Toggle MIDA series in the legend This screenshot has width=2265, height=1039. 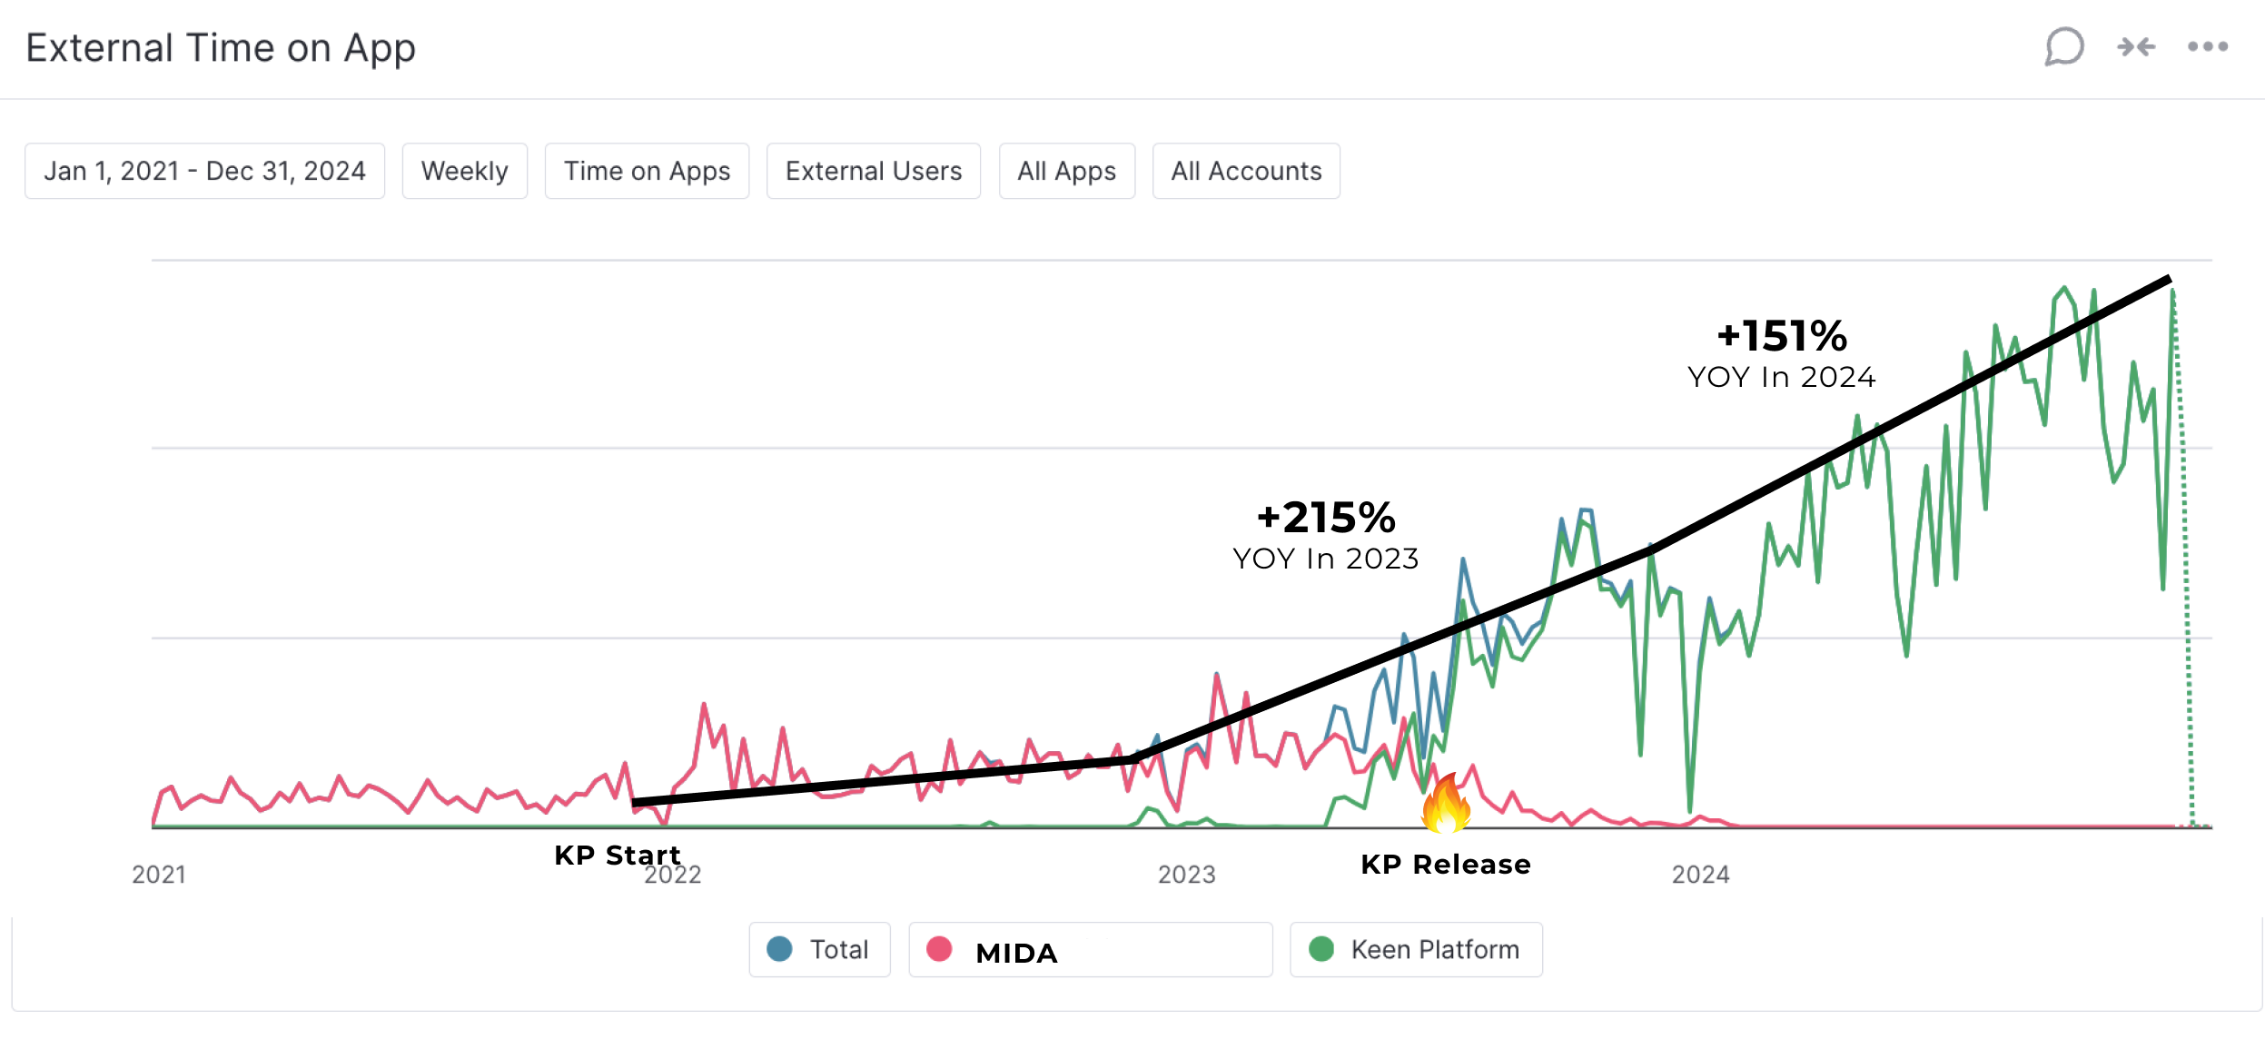click(x=1016, y=953)
